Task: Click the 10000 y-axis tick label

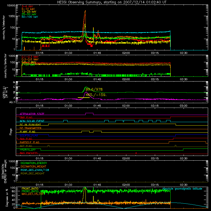Action: click(x=11, y=6)
